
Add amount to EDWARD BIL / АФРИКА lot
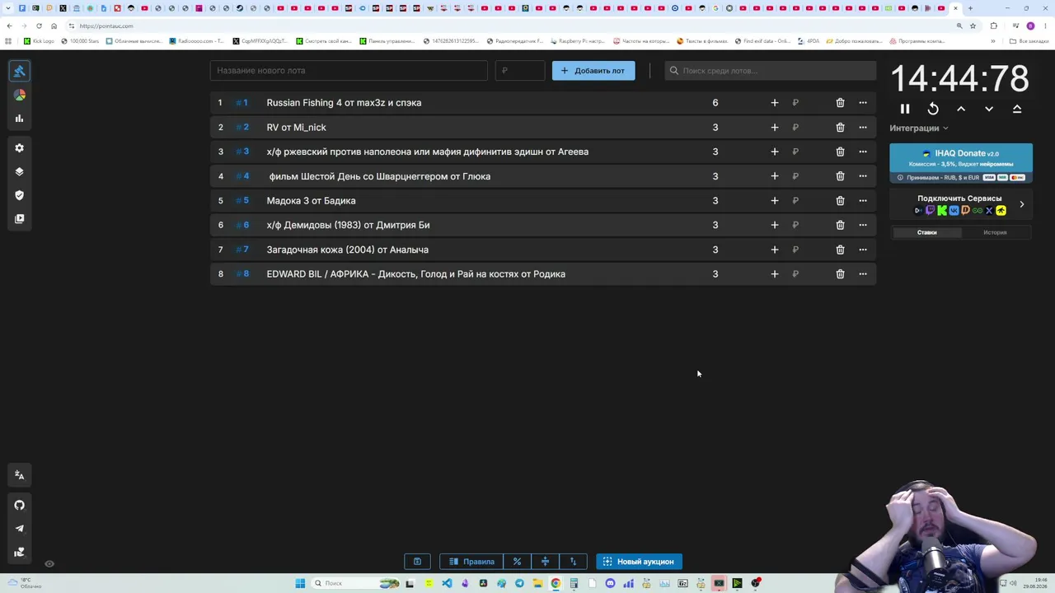(x=774, y=274)
